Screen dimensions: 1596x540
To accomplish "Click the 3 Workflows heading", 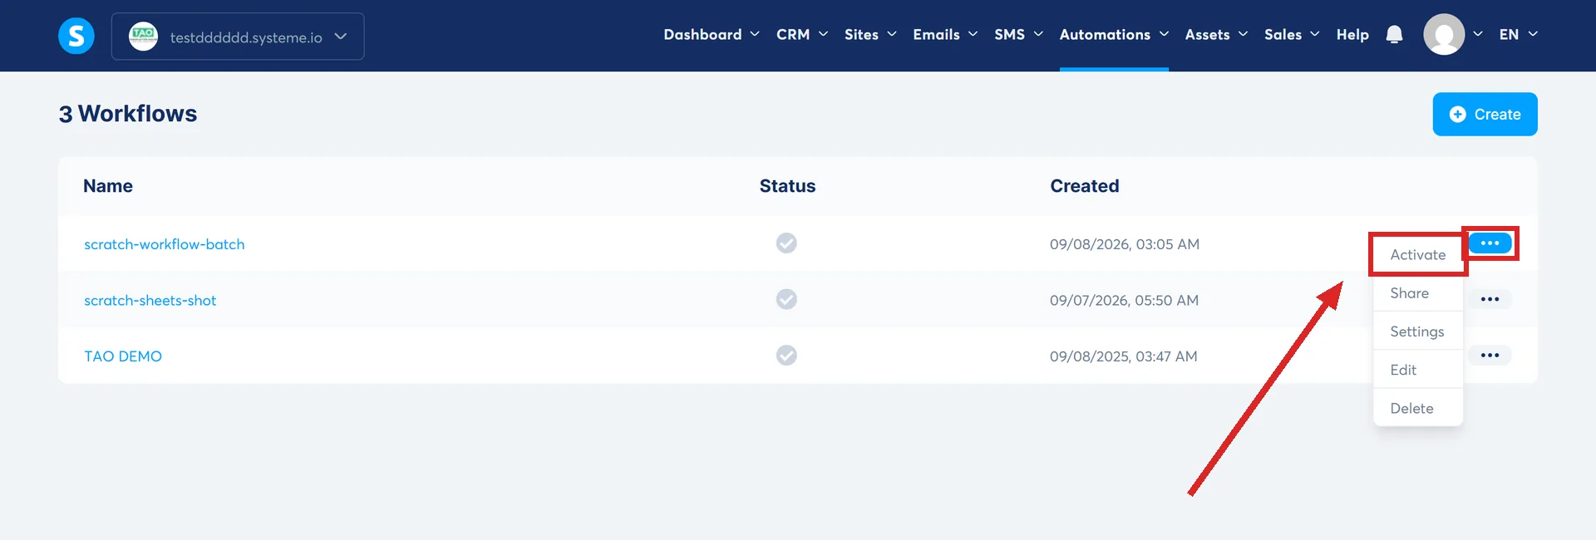I will pos(128,113).
